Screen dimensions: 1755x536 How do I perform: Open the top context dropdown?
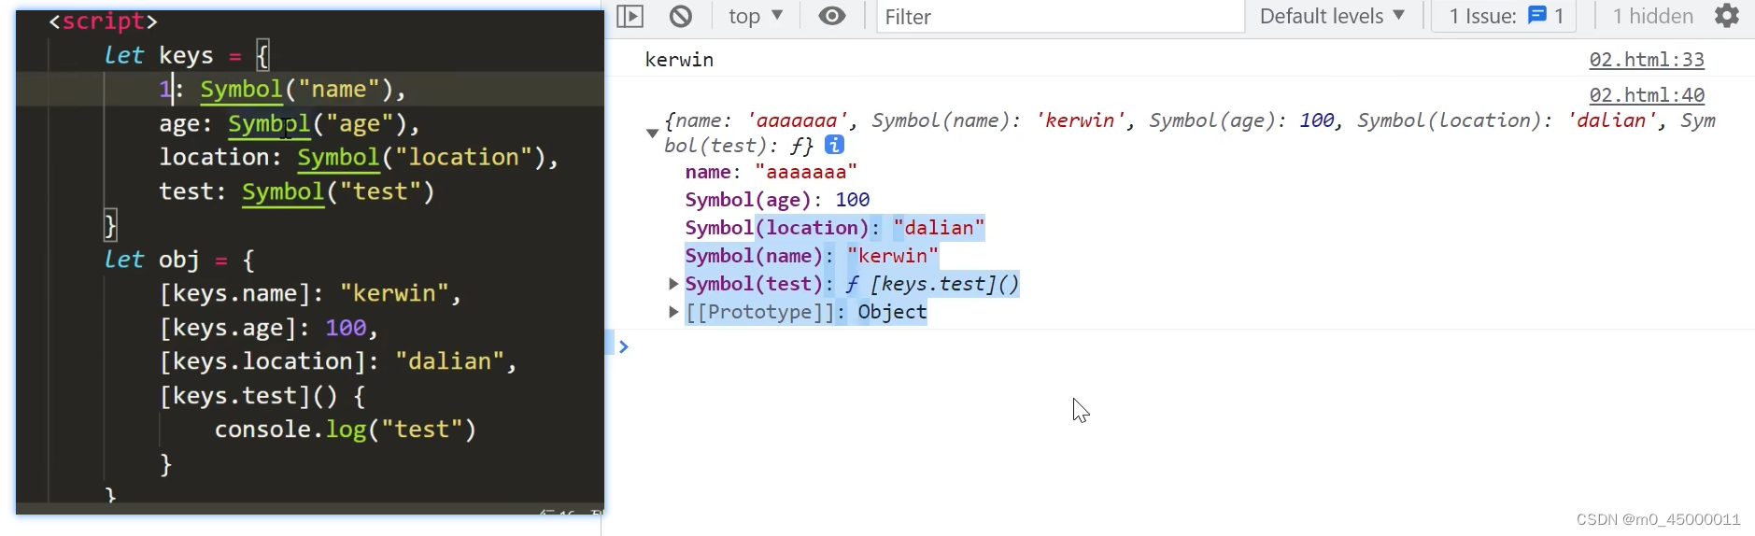pos(756,16)
